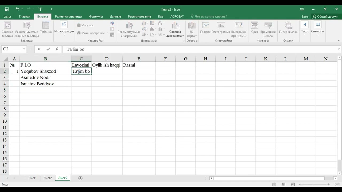
Task: Select cell B3 containing Axmedov Nodir
Action: (45, 78)
